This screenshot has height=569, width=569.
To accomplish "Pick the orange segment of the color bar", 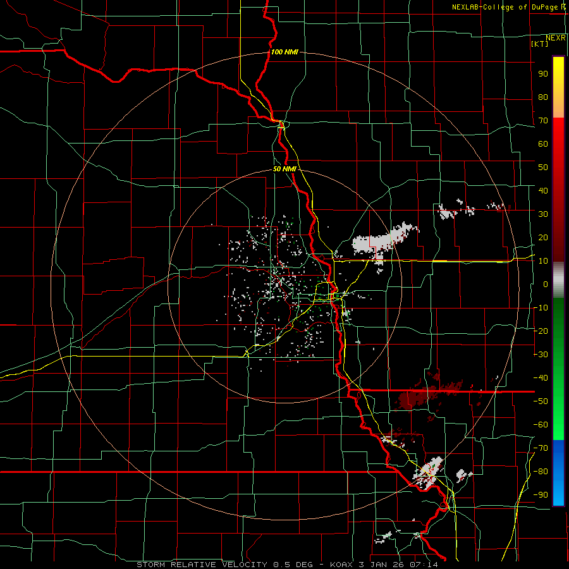I will pyautogui.click(x=558, y=107).
